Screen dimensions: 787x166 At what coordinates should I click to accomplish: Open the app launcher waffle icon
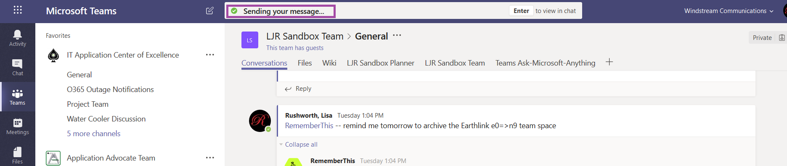18,10
